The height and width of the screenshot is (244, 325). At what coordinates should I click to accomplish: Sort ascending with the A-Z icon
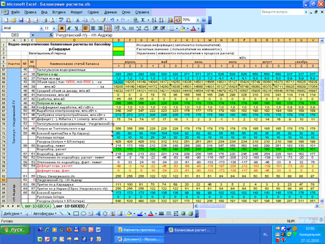154,20
